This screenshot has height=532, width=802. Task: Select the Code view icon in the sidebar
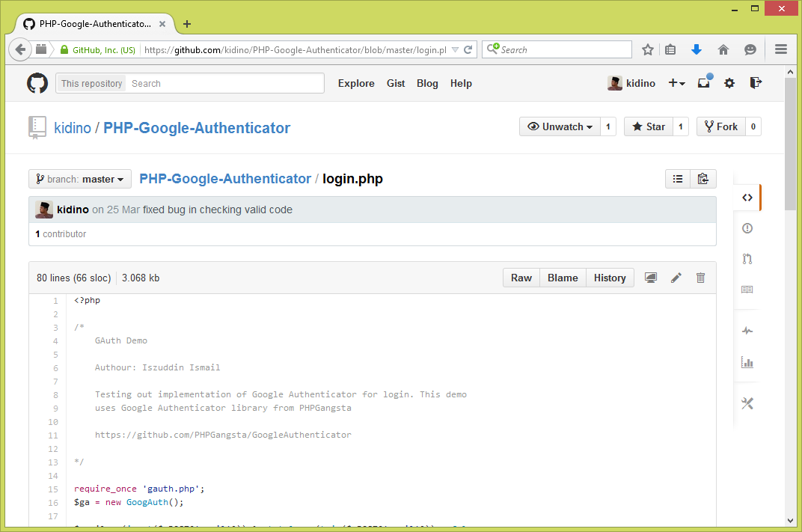pos(747,198)
